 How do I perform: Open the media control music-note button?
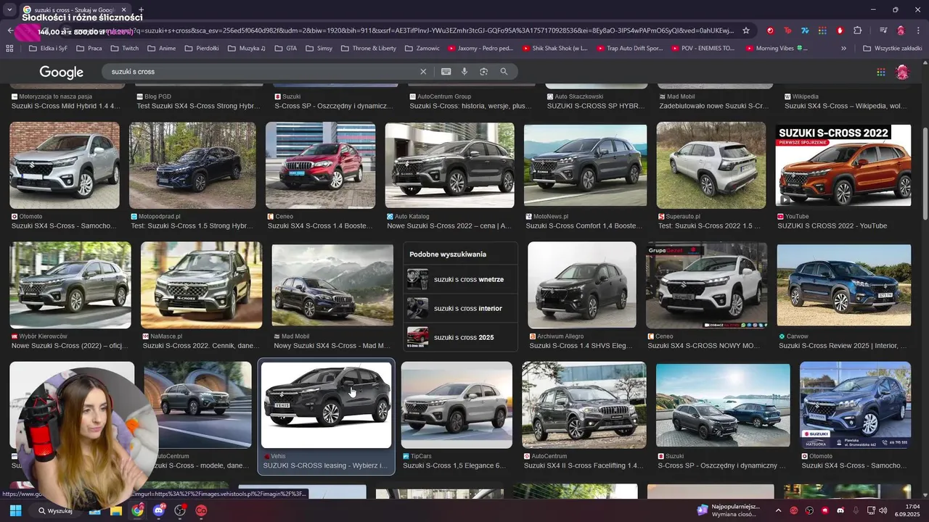point(883,30)
